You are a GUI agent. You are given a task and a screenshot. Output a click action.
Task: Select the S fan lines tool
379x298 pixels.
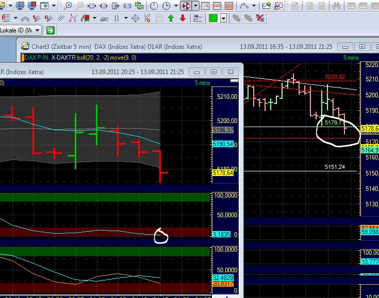37,18
